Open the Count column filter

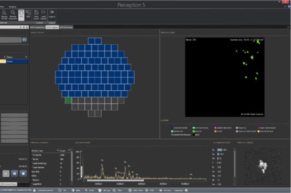pyautogui.click(x=68, y=150)
